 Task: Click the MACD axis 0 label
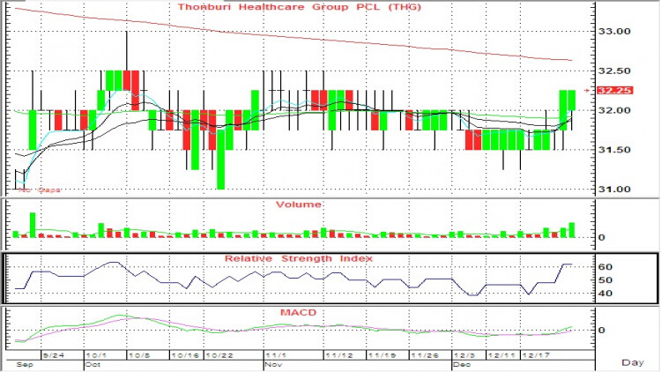(x=602, y=331)
